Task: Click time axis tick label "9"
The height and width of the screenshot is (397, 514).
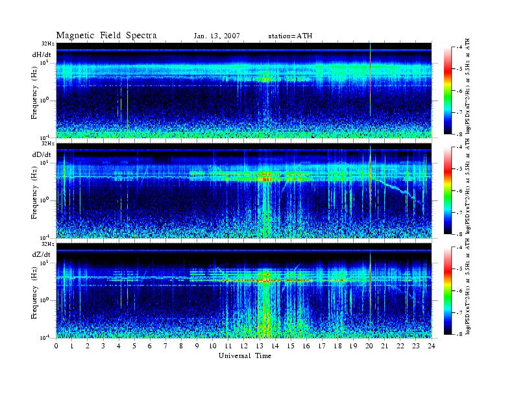Action: click(x=197, y=346)
